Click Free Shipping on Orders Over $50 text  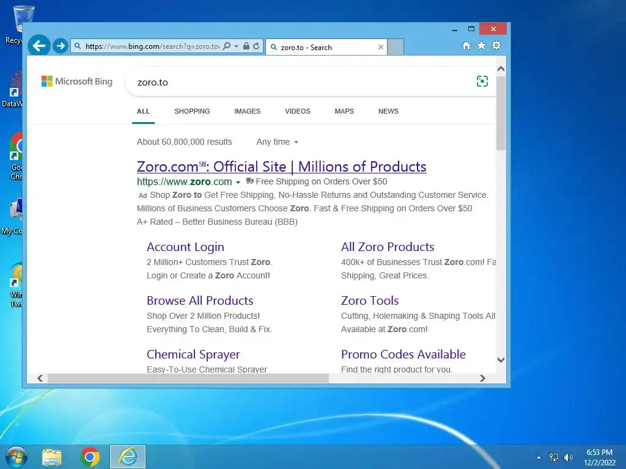tap(322, 181)
